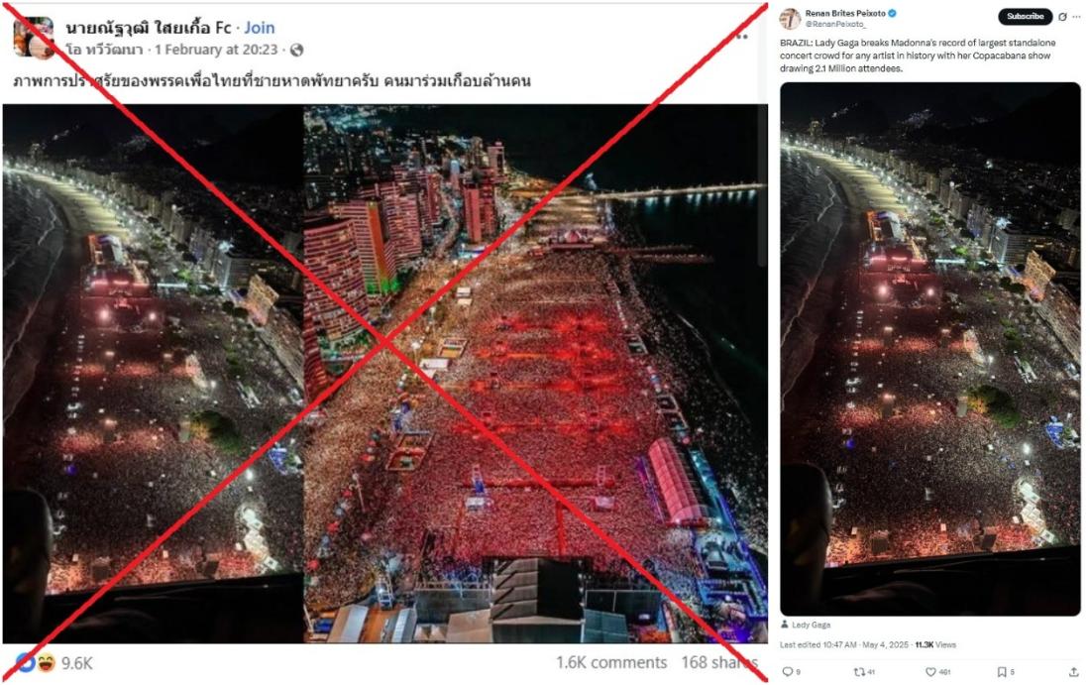1090x685 pixels.
Task: Click the Subscribe button
Action: click(1026, 16)
